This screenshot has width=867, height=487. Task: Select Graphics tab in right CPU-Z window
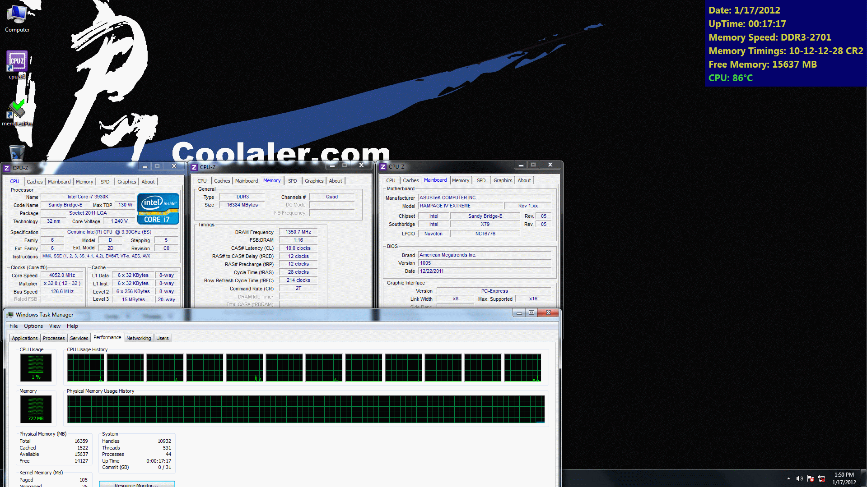[503, 180]
